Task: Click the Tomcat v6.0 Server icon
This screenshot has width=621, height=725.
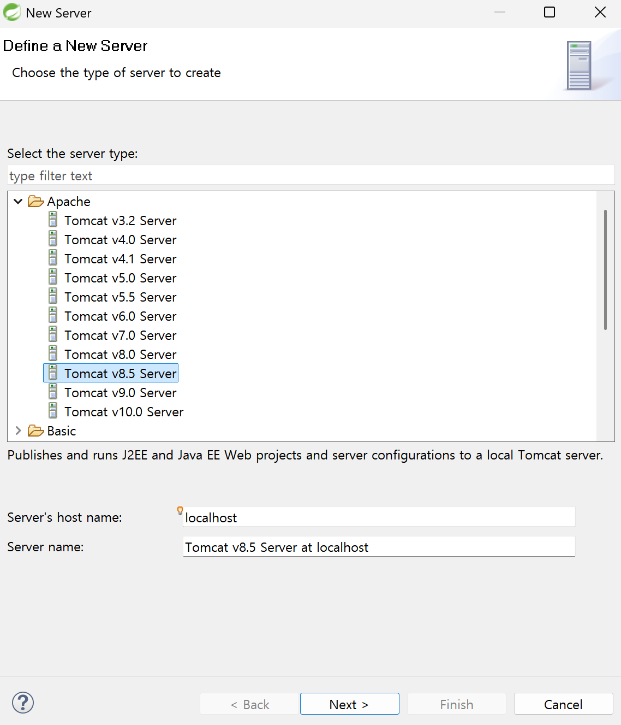Action: pyautogui.click(x=53, y=315)
